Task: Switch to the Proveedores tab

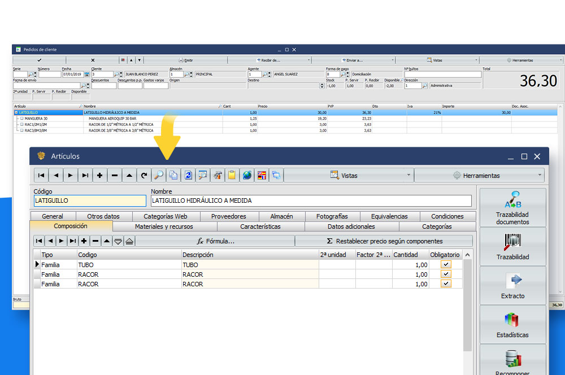Action: (228, 216)
